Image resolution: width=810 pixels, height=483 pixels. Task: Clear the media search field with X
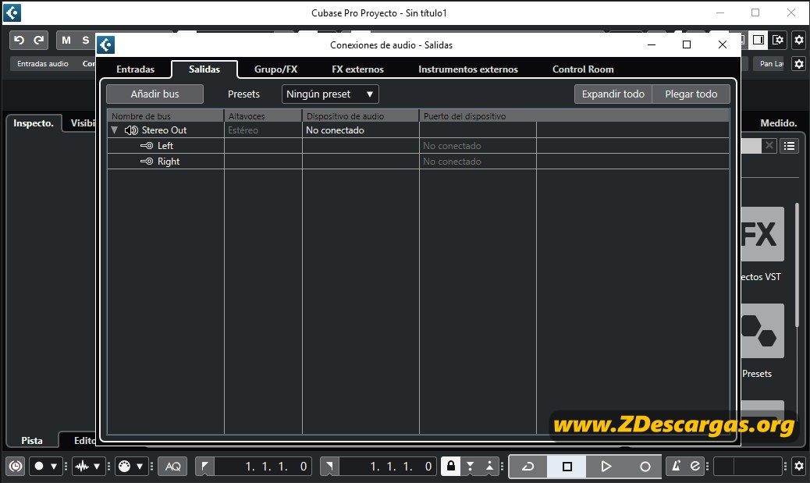[769, 146]
